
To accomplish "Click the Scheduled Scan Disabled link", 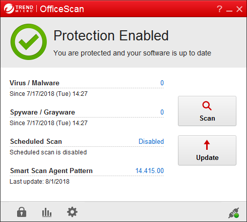I will tap(151, 141).
